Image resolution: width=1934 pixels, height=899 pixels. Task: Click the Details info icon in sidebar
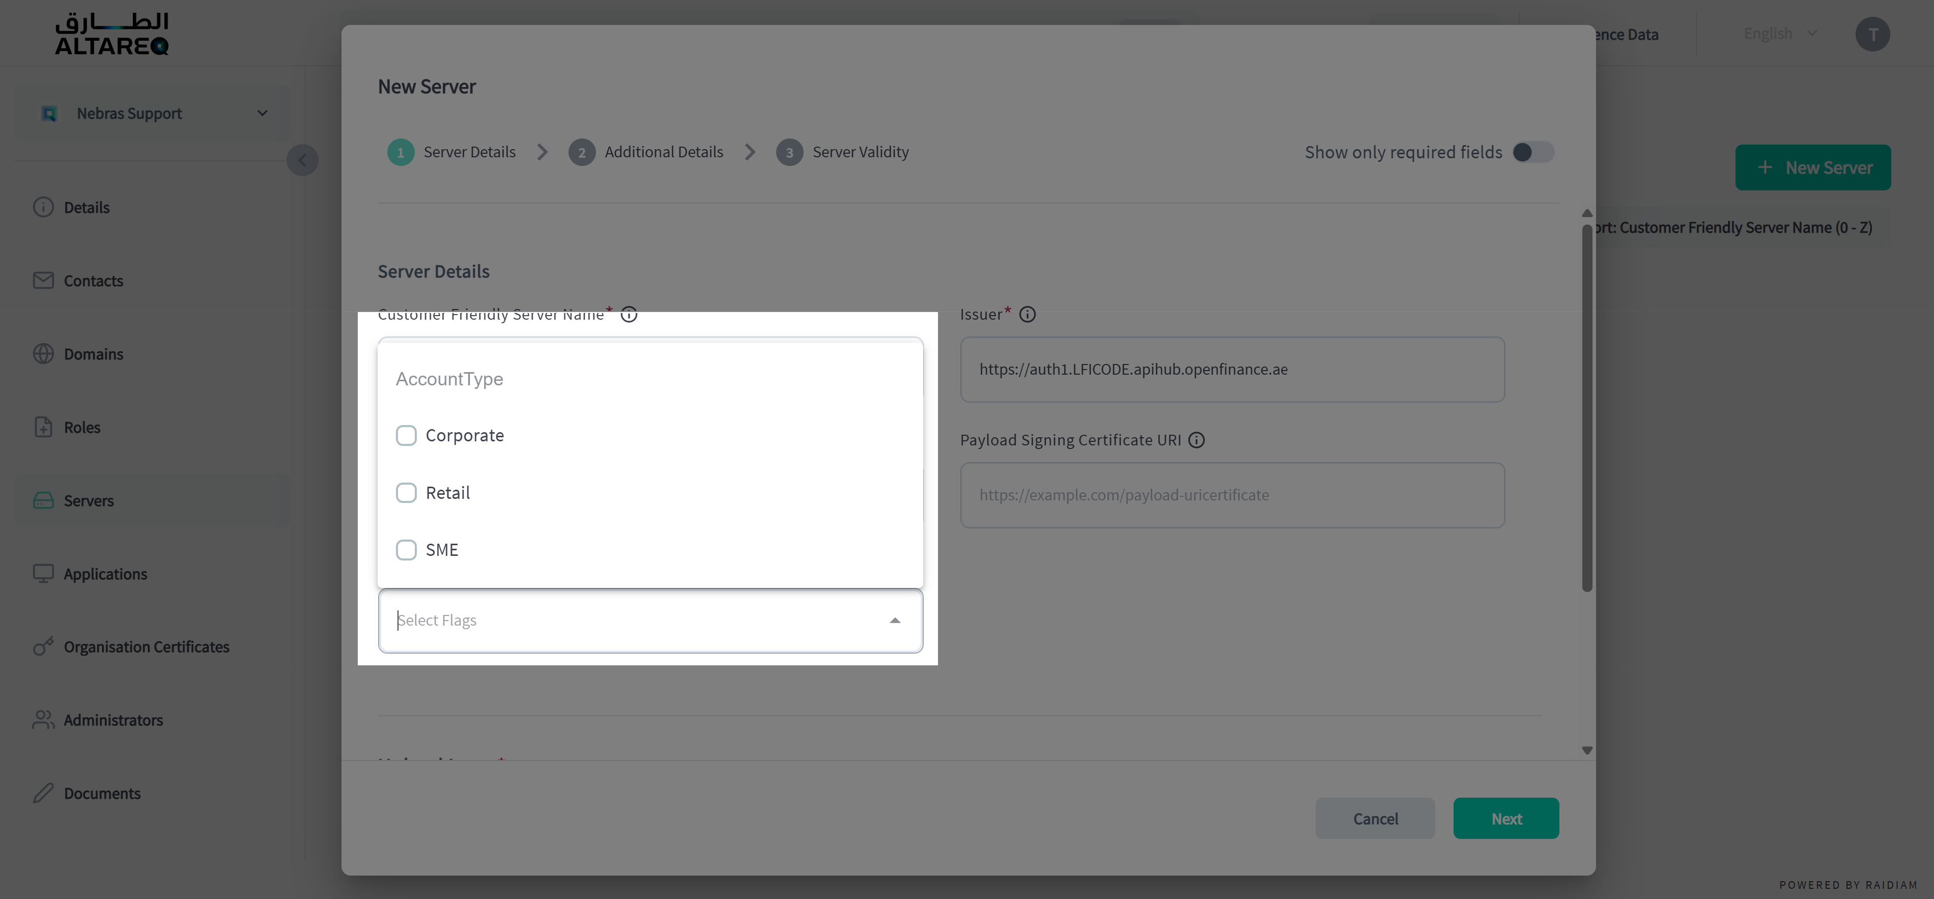click(44, 207)
